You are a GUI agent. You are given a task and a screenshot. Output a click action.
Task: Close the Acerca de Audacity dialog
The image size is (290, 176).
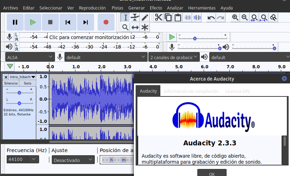(284, 78)
